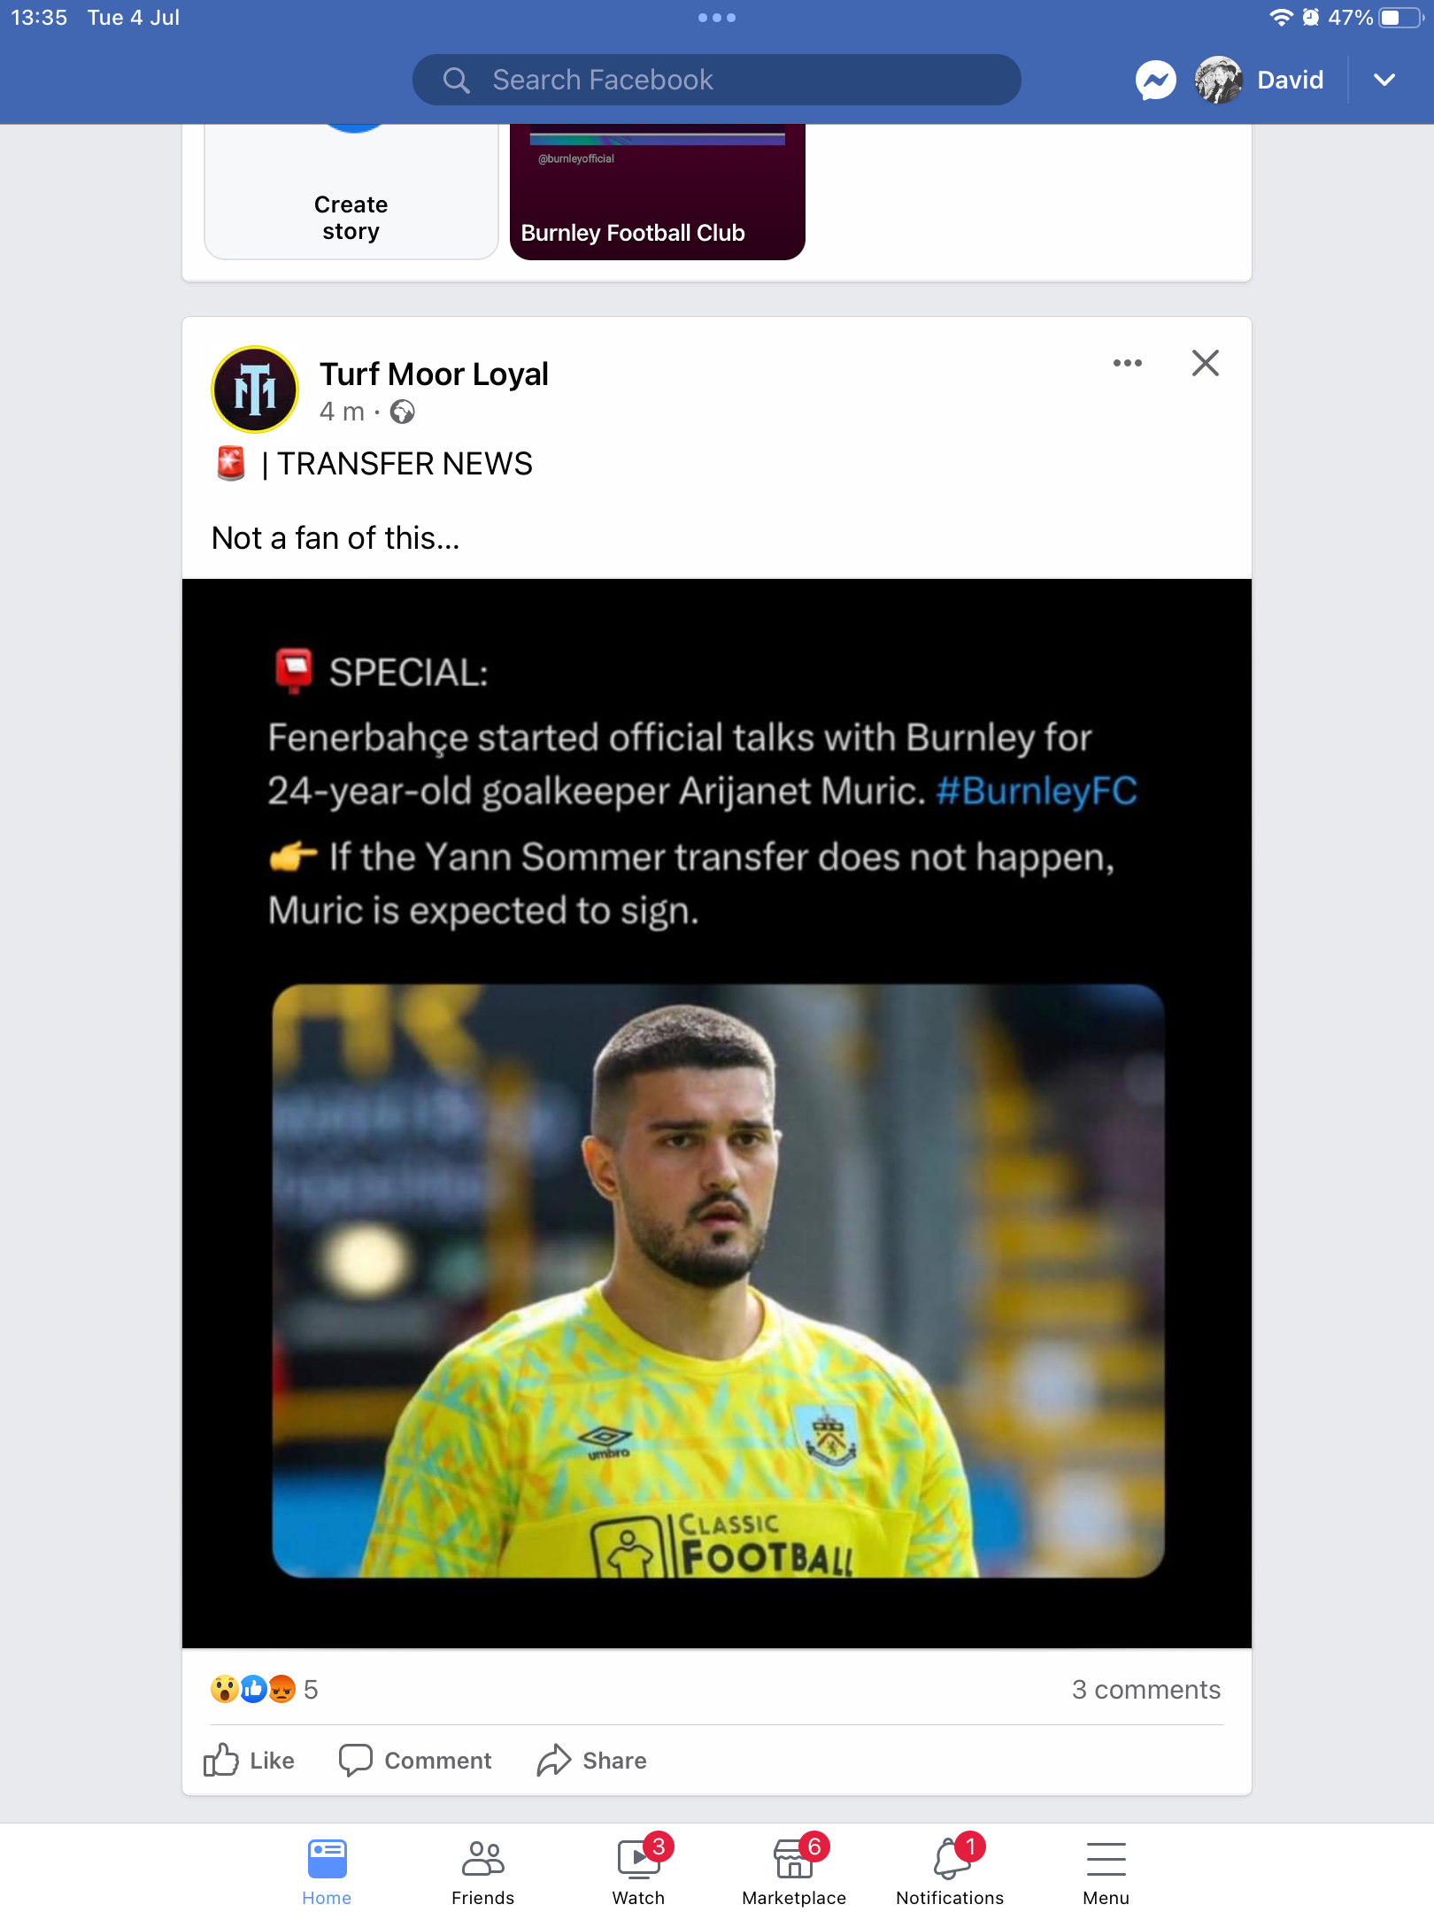Open the post's three-dot options menu

1127,363
